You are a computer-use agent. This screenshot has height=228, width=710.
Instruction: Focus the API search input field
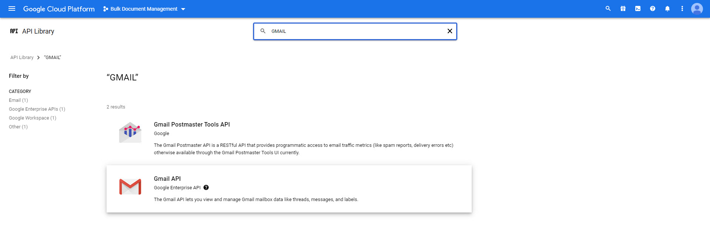pos(355,31)
